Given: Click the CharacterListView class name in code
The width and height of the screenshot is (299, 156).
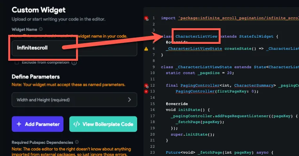Looking at the screenshot, I should click(196, 36).
